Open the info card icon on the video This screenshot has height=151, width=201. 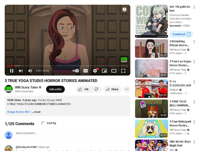coord(124,9)
